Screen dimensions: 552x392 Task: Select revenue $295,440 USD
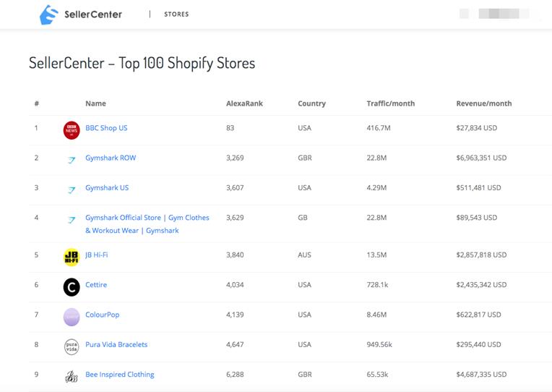[478, 344]
